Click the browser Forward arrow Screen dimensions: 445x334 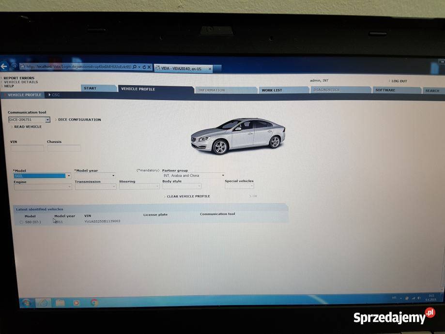(13, 66)
